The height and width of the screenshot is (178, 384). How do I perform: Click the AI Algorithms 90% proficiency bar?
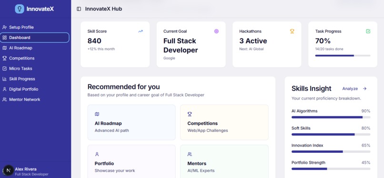pyautogui.click(x=331, y=117)
